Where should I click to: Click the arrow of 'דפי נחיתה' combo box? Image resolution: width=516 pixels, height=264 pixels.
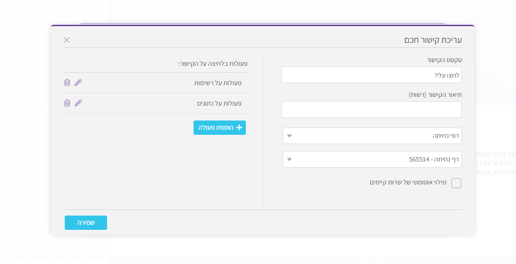click(289, 136)
